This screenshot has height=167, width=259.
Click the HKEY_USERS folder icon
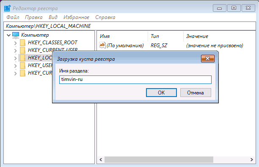click(x=22, y=65)
